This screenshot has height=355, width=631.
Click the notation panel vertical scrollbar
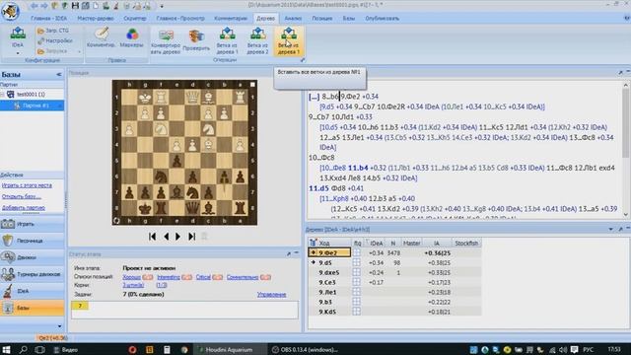pos(626,149)
